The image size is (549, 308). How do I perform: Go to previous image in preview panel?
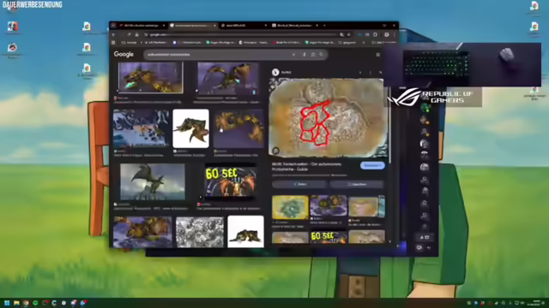360,72
